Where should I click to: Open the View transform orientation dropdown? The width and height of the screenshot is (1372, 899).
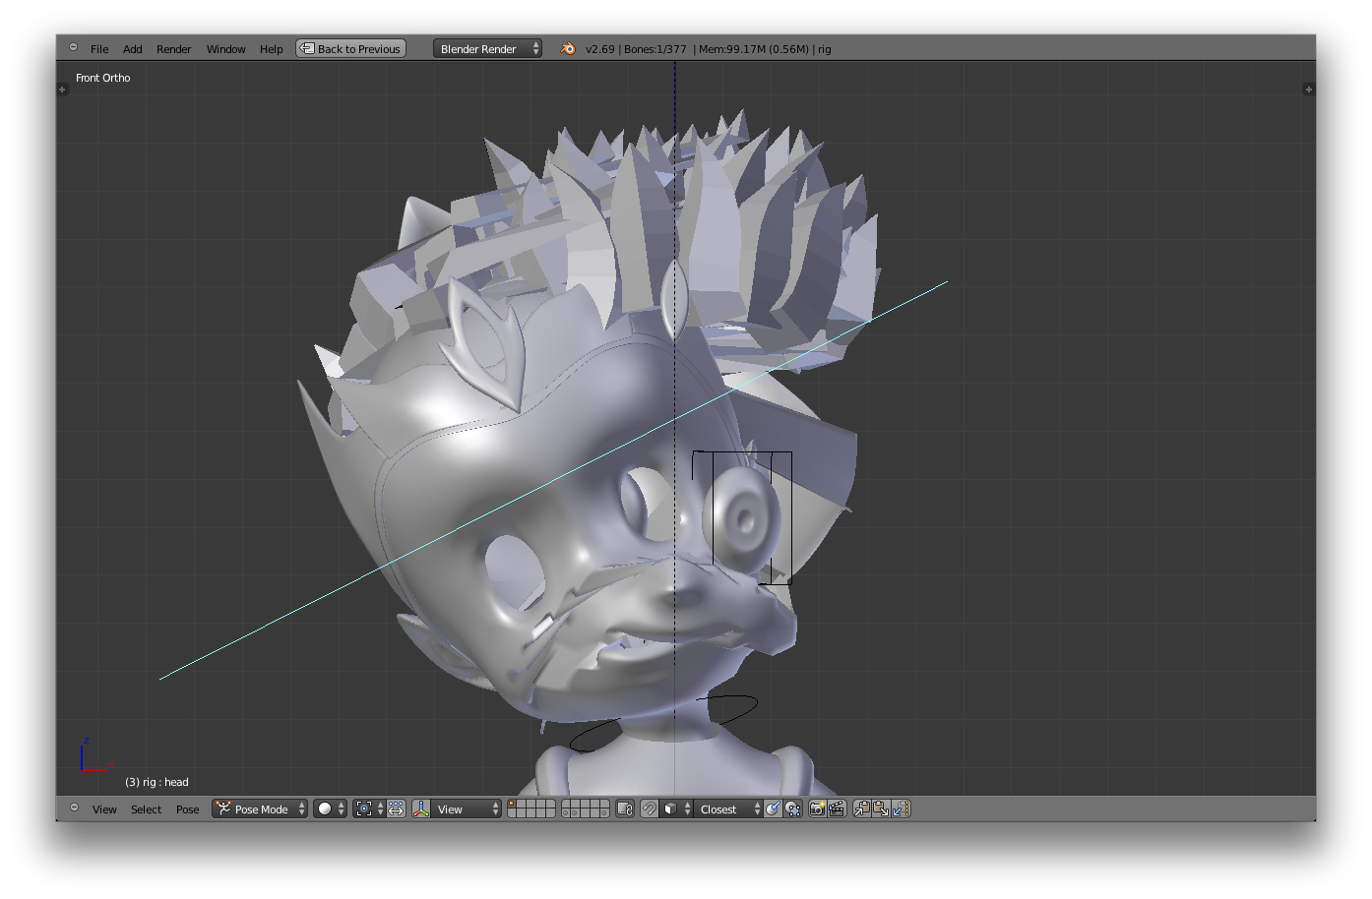(x=468, y=809)
